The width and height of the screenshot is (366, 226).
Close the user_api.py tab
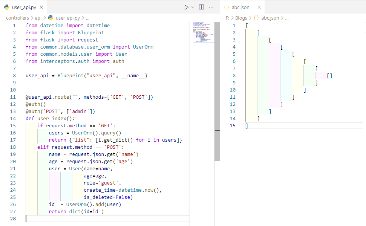(x=41, y=7)
